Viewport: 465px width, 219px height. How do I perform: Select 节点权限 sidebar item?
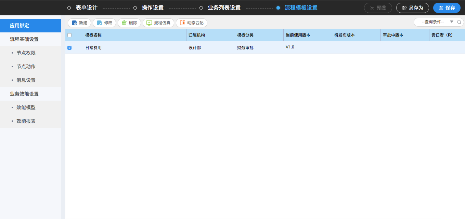[x=30, y=53]
